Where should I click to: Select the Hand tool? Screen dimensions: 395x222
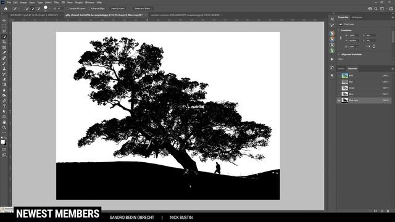(x=4, y=122)
